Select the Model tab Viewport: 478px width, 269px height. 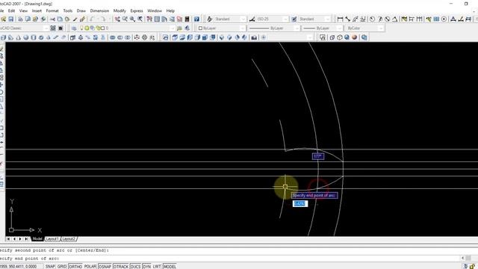pos(37,239)
